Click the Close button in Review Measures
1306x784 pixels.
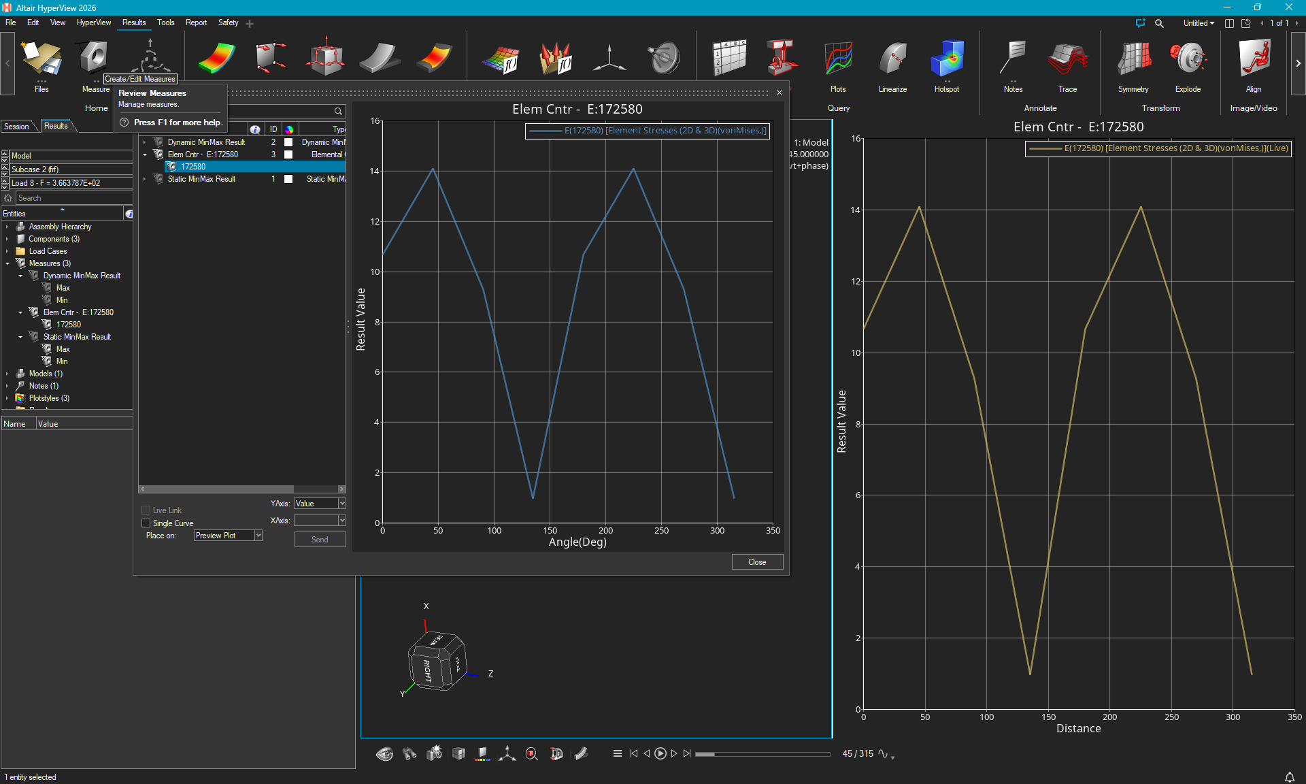point(757,562)
